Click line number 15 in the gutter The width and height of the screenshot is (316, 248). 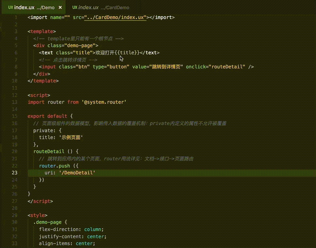tap(14, 116)
